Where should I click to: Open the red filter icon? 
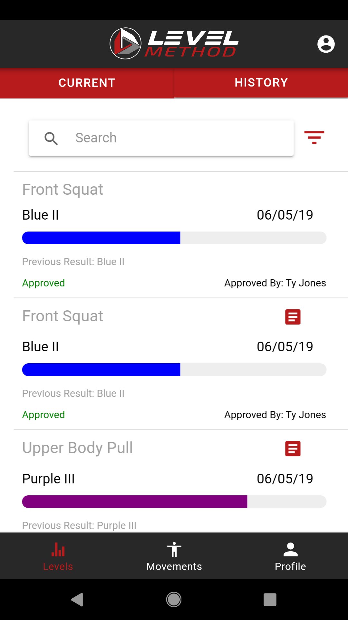point(314,138)
